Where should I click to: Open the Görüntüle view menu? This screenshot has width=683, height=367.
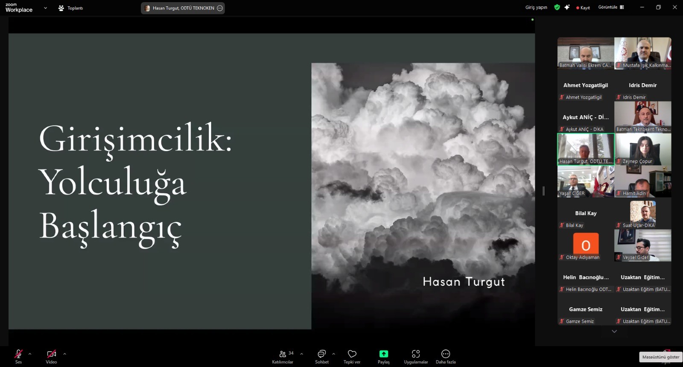(611, 7)
